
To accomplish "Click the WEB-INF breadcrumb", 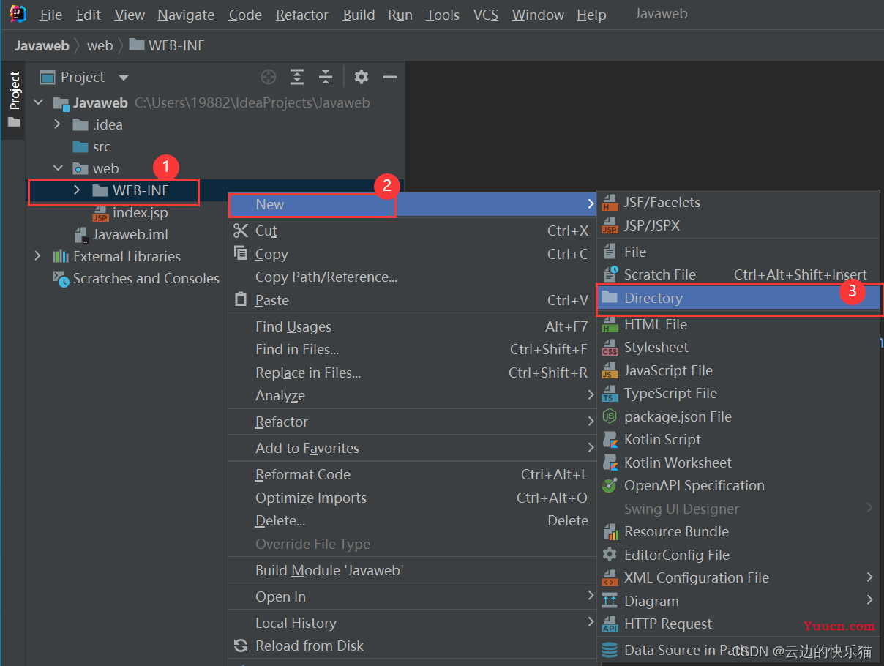I will [167, 45].
